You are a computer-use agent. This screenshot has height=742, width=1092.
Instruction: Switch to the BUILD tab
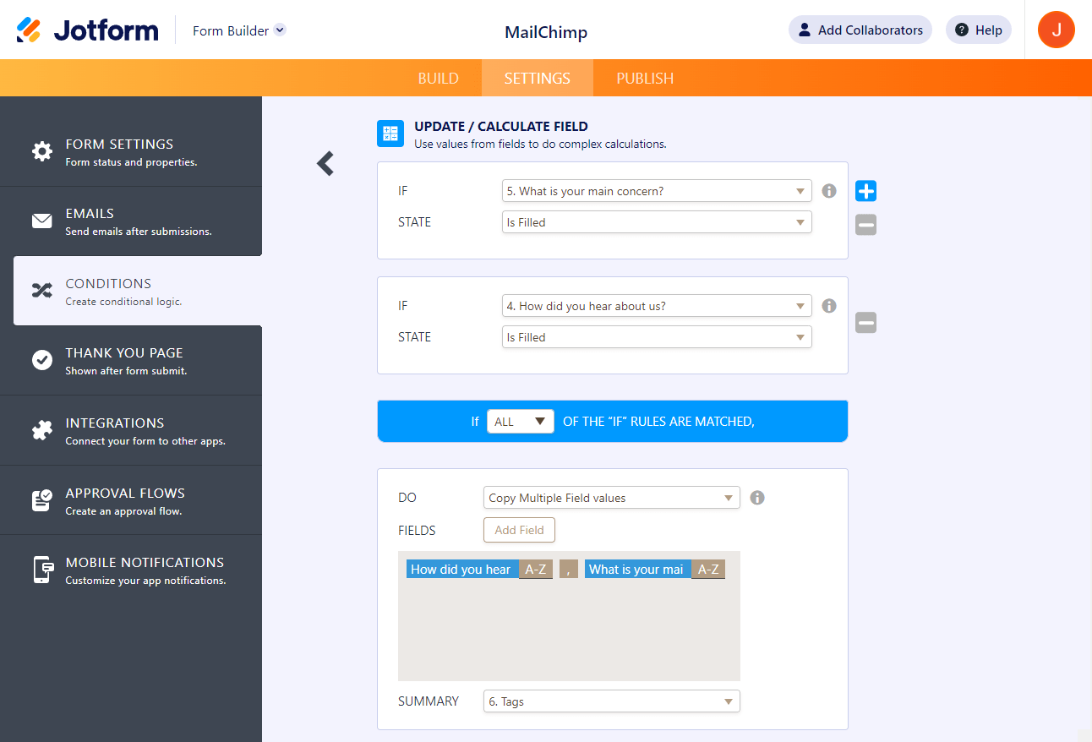pos(439,79)
